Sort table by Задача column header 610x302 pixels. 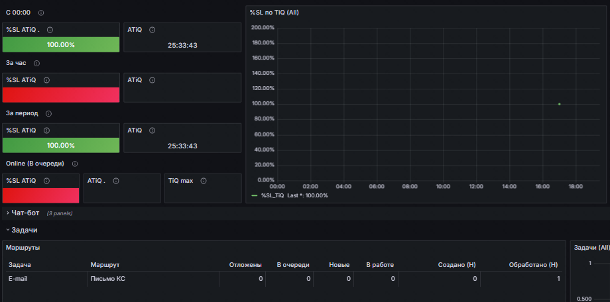tap(20, 265)
